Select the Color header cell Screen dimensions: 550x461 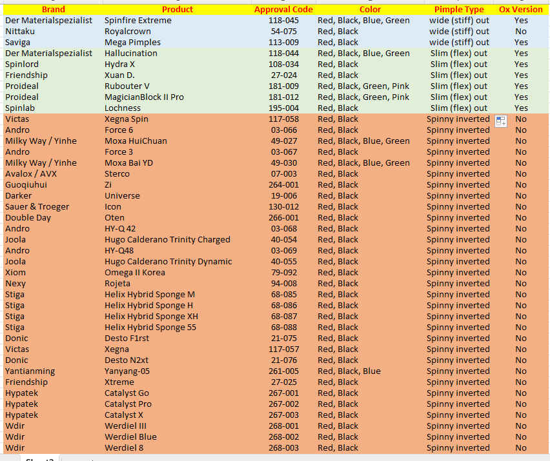370,10
